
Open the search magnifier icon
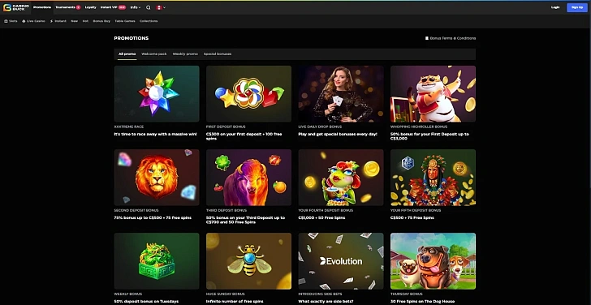[x=148, y=7]
